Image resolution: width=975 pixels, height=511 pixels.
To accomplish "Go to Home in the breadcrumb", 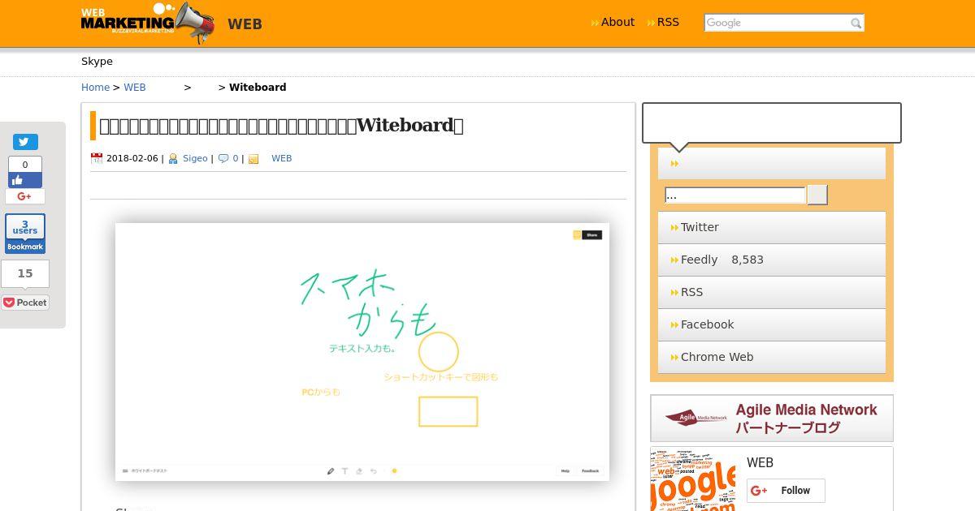I will tap(95, 88).
